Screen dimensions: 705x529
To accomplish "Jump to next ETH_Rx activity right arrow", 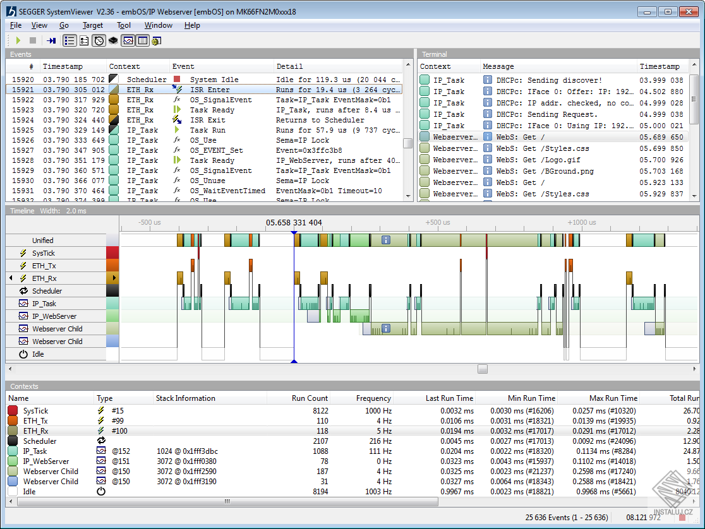I will [114, 278].
